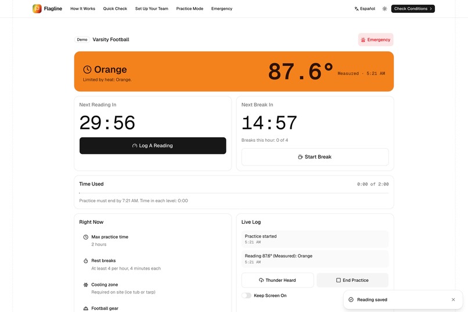Viewport: 468px width, 312px height.
Task: Click the checkmark icon in Reading saved toast
Action: [351, 299]
